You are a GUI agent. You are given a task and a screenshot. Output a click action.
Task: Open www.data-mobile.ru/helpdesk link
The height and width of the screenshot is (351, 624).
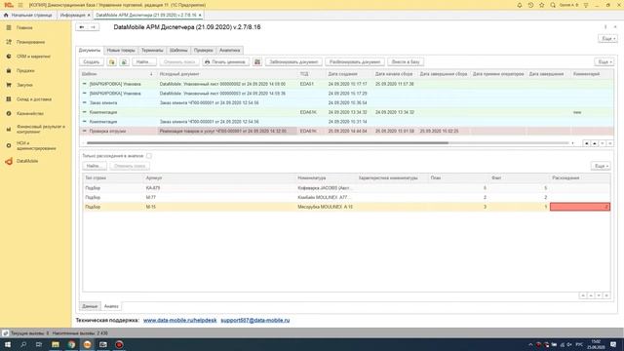179,321
